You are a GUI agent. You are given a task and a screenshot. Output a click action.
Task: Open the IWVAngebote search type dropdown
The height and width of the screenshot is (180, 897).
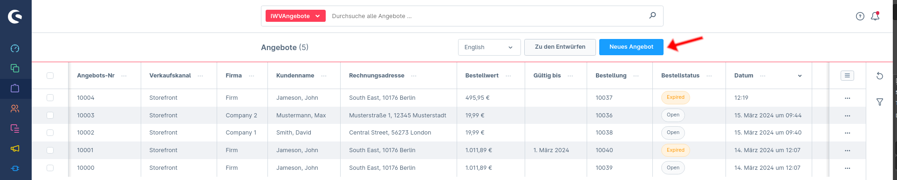coord(295,16)
